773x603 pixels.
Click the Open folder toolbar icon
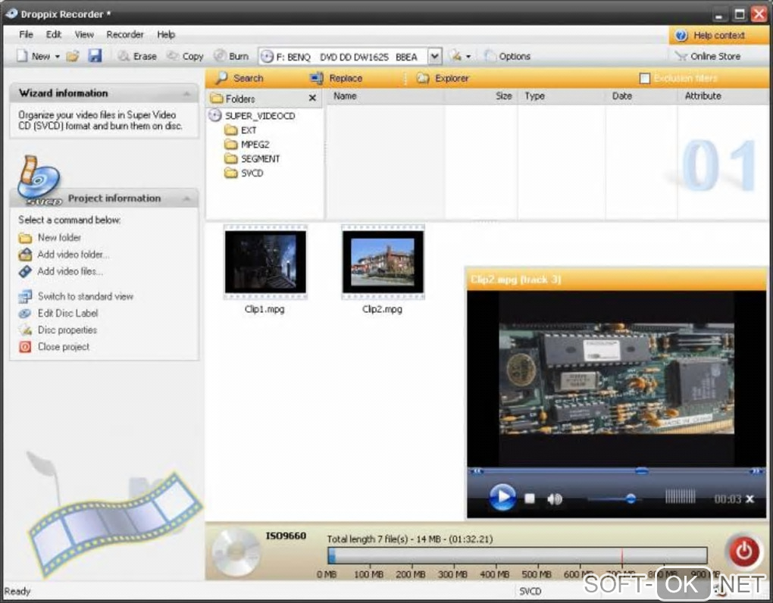[73, 56]
